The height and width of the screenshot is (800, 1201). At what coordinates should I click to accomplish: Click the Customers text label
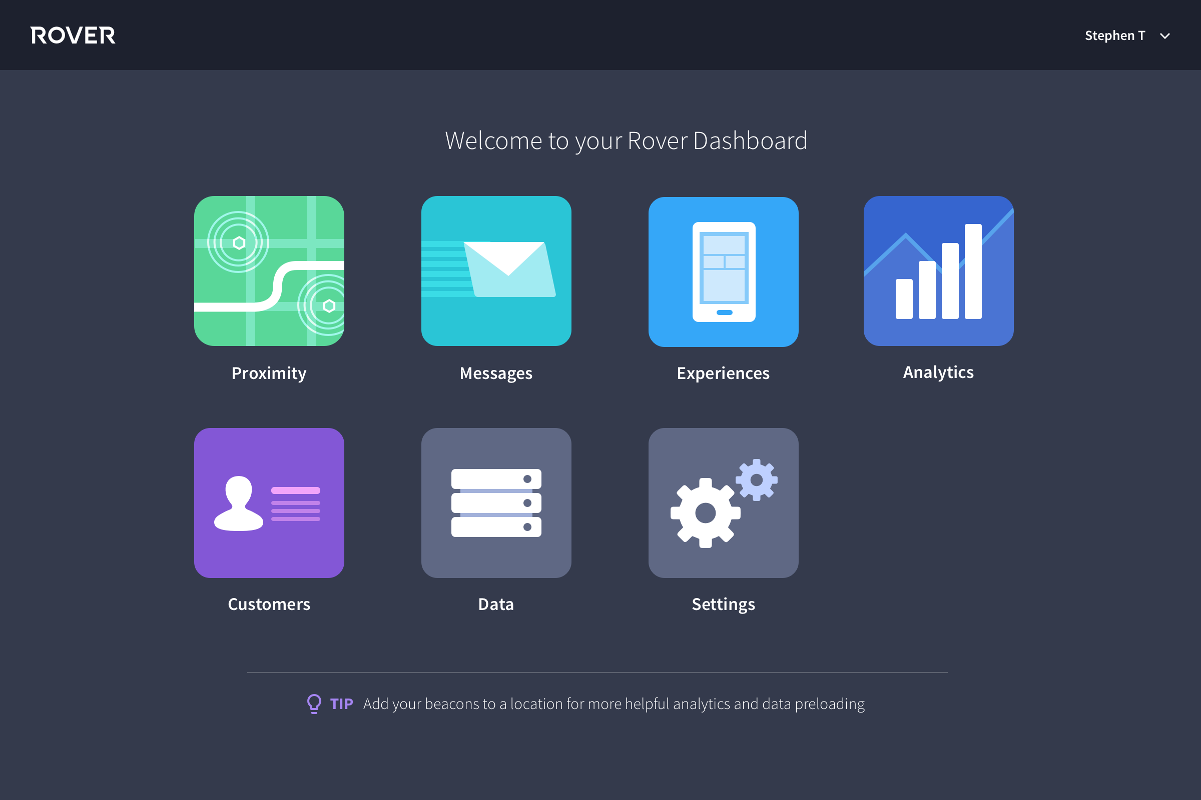(x=269, y=604)
